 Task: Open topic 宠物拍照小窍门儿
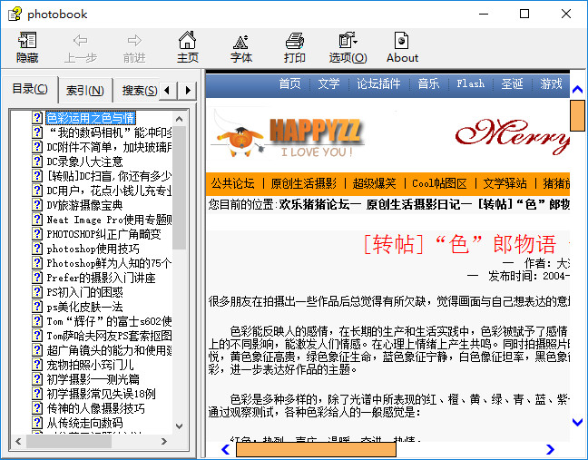(x=90, y=365)
